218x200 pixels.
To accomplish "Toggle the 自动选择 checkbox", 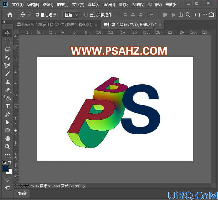I will pos(37,15).
